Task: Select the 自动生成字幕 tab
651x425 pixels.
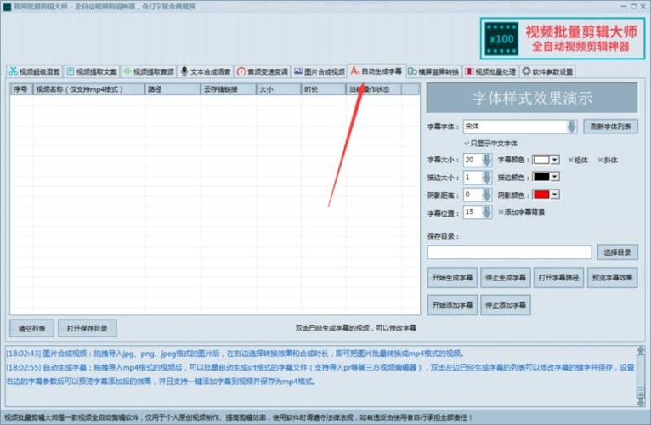Action: 376,71
